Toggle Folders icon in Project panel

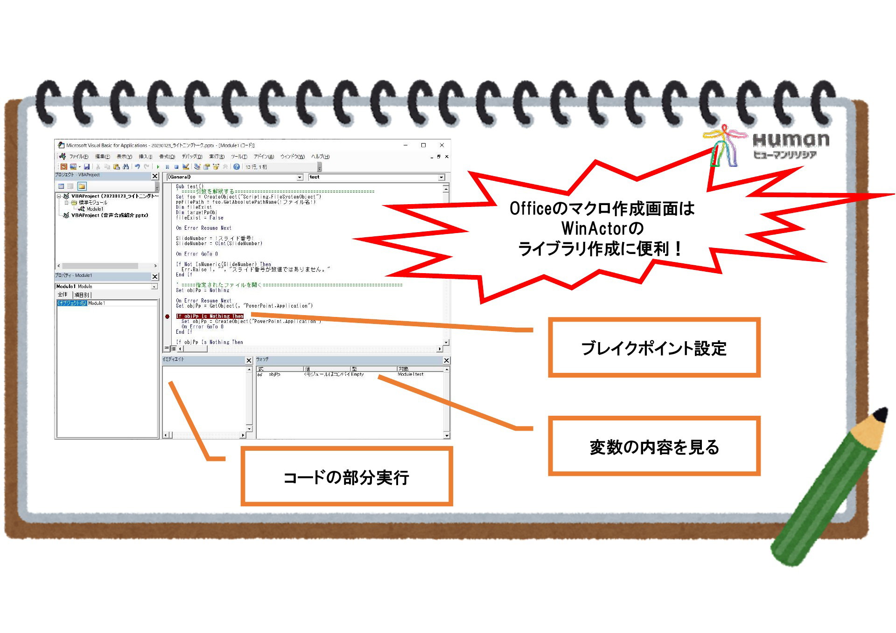(82, 186)
